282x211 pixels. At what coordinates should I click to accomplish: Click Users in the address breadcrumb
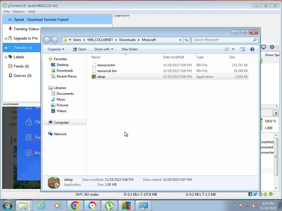(x=77, y=40)
